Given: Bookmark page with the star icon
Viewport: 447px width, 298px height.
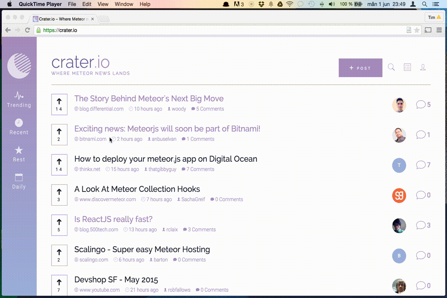Looking at the screenshot, I should pyautogui.click(x=417, y=30).
